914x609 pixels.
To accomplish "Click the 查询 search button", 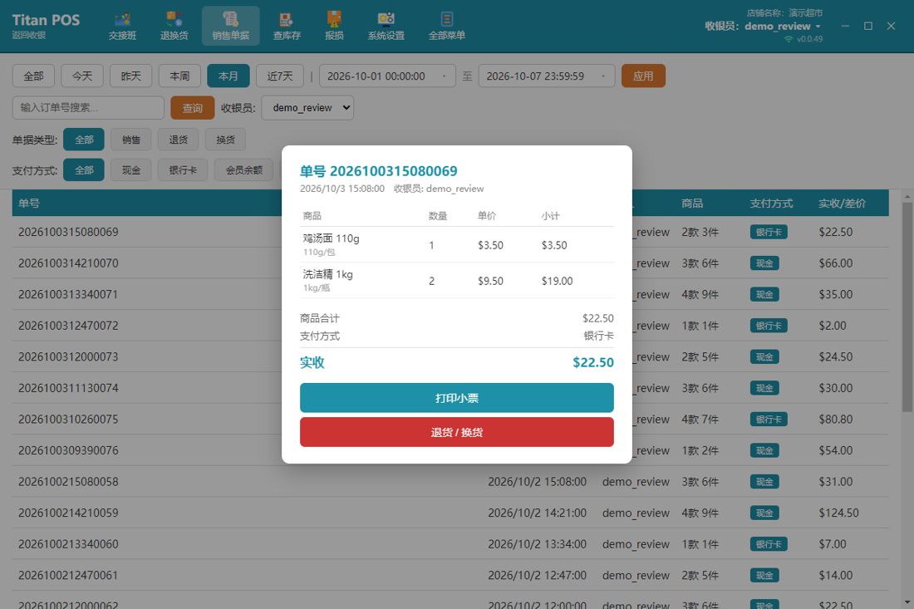I will (193, 108).
